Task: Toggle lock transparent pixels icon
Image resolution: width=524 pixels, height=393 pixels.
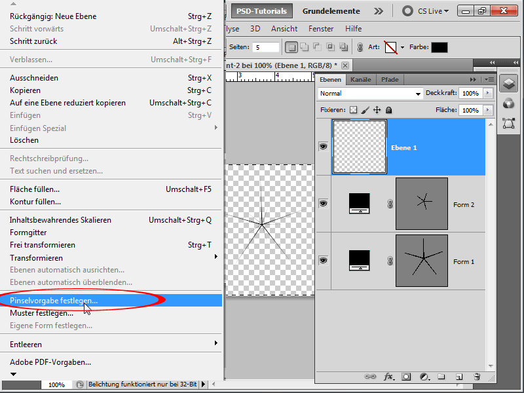Action: [353, 110]
